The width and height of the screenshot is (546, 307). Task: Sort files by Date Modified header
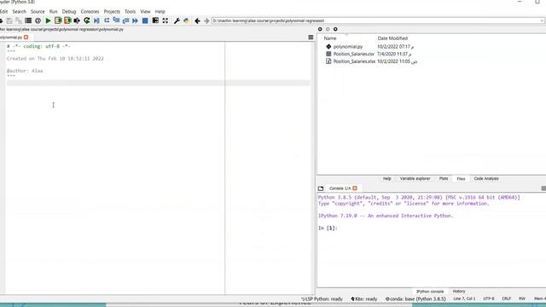392,38
